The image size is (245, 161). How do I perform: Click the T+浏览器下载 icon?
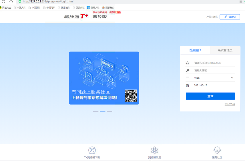[92, 150]
